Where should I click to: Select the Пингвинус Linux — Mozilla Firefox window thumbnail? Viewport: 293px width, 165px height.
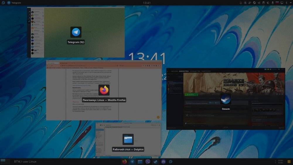104,90
